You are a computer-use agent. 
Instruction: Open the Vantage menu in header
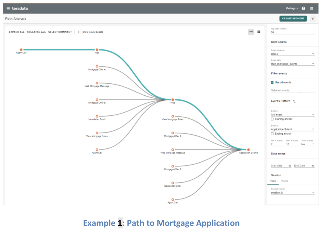pyautogui.click(x=292, y=8)
